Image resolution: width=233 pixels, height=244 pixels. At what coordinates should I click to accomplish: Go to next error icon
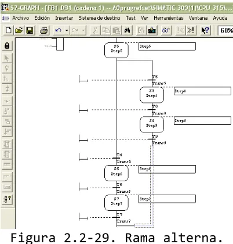click(x=191, y=30)
